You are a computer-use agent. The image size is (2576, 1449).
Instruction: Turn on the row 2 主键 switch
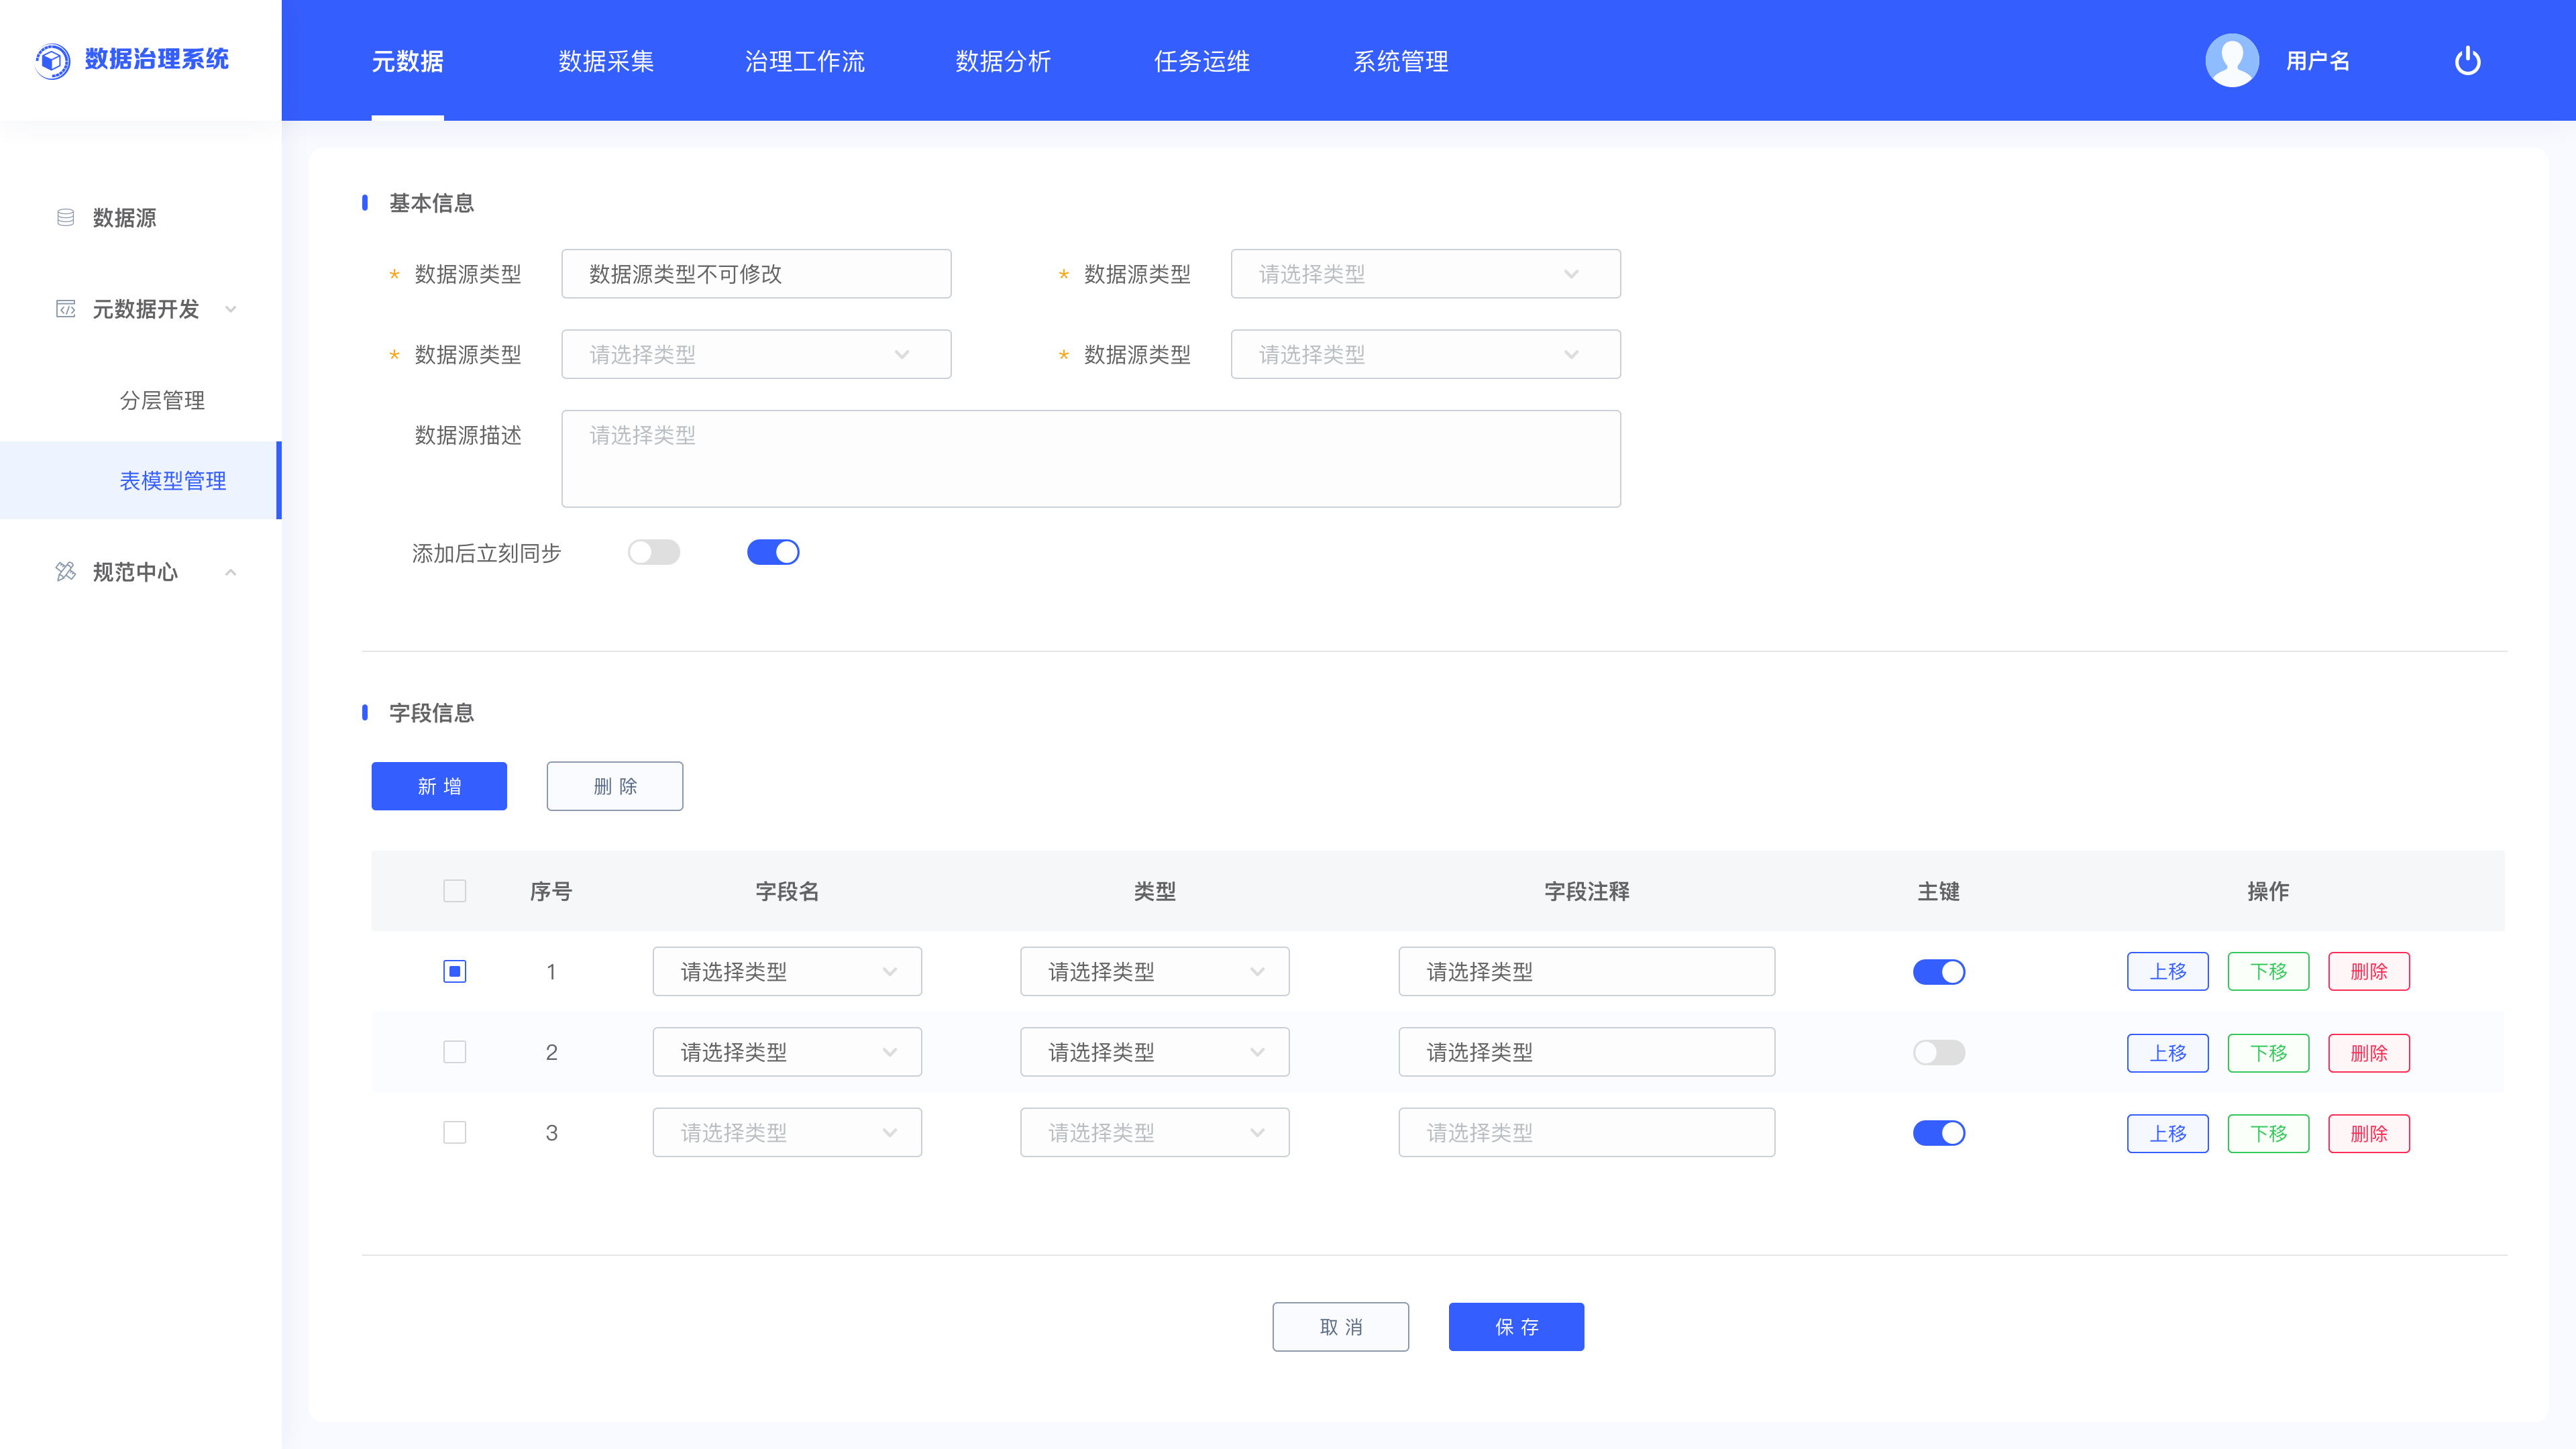(x=1938, y=1052)
